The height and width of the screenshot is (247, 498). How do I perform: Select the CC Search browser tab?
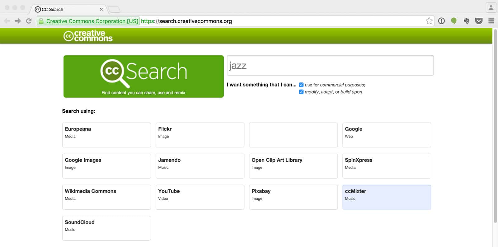[x=62, y=9]
